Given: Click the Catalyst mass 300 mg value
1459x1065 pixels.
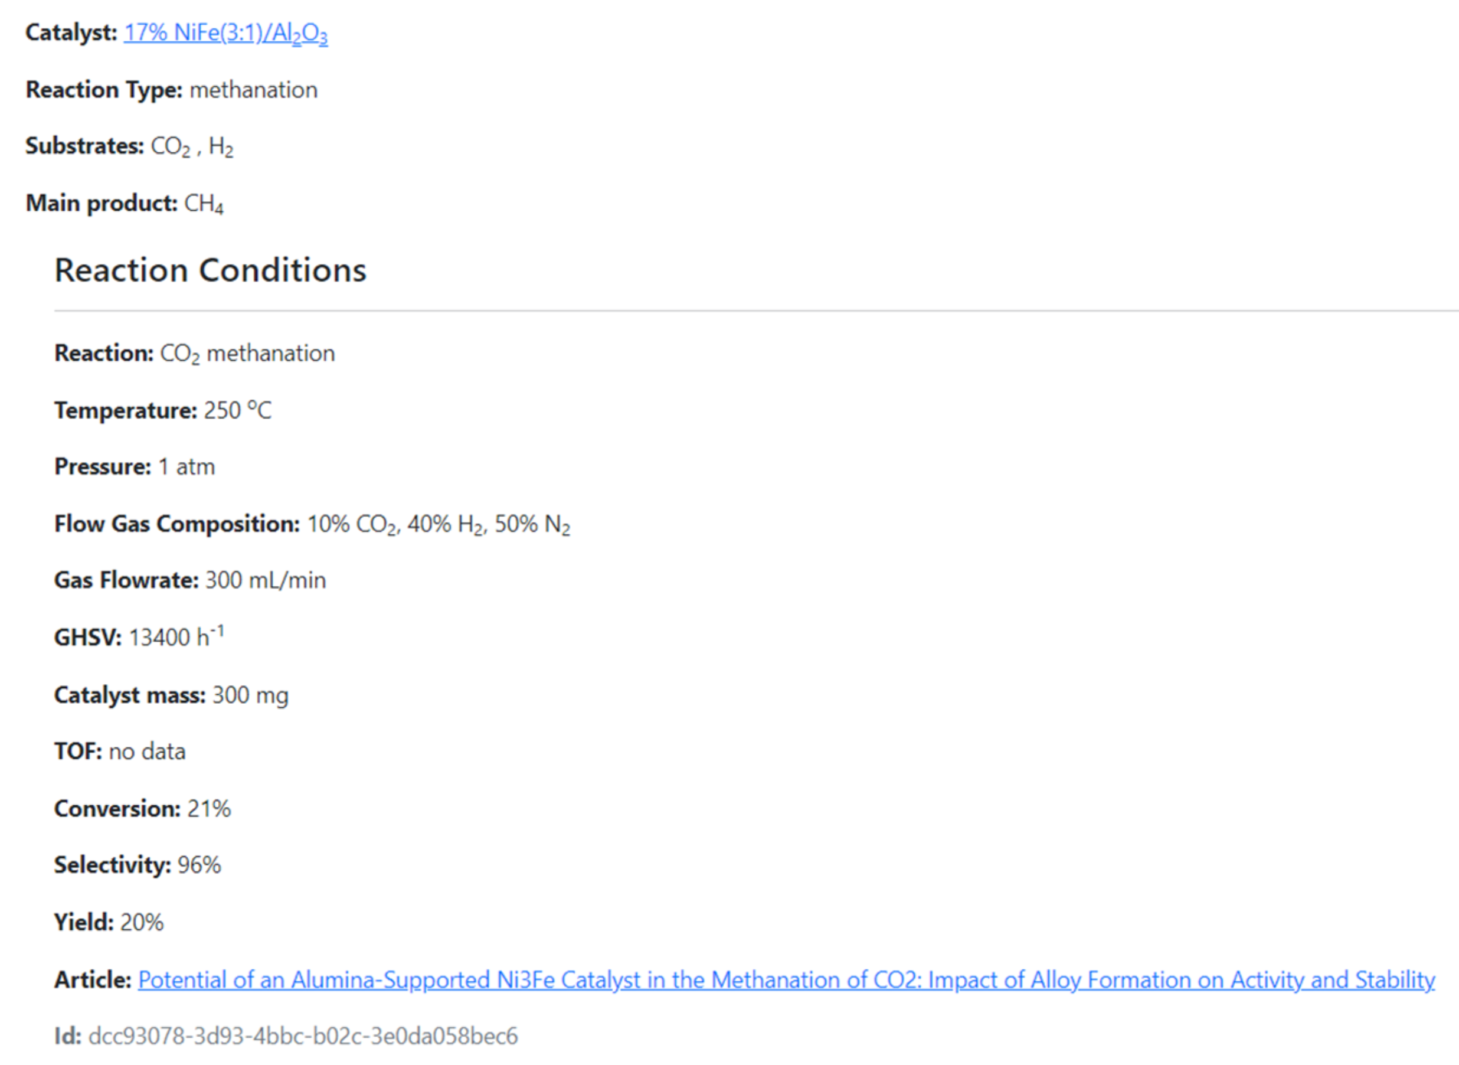Looking at the screenshot, I should tap(250, 695).
